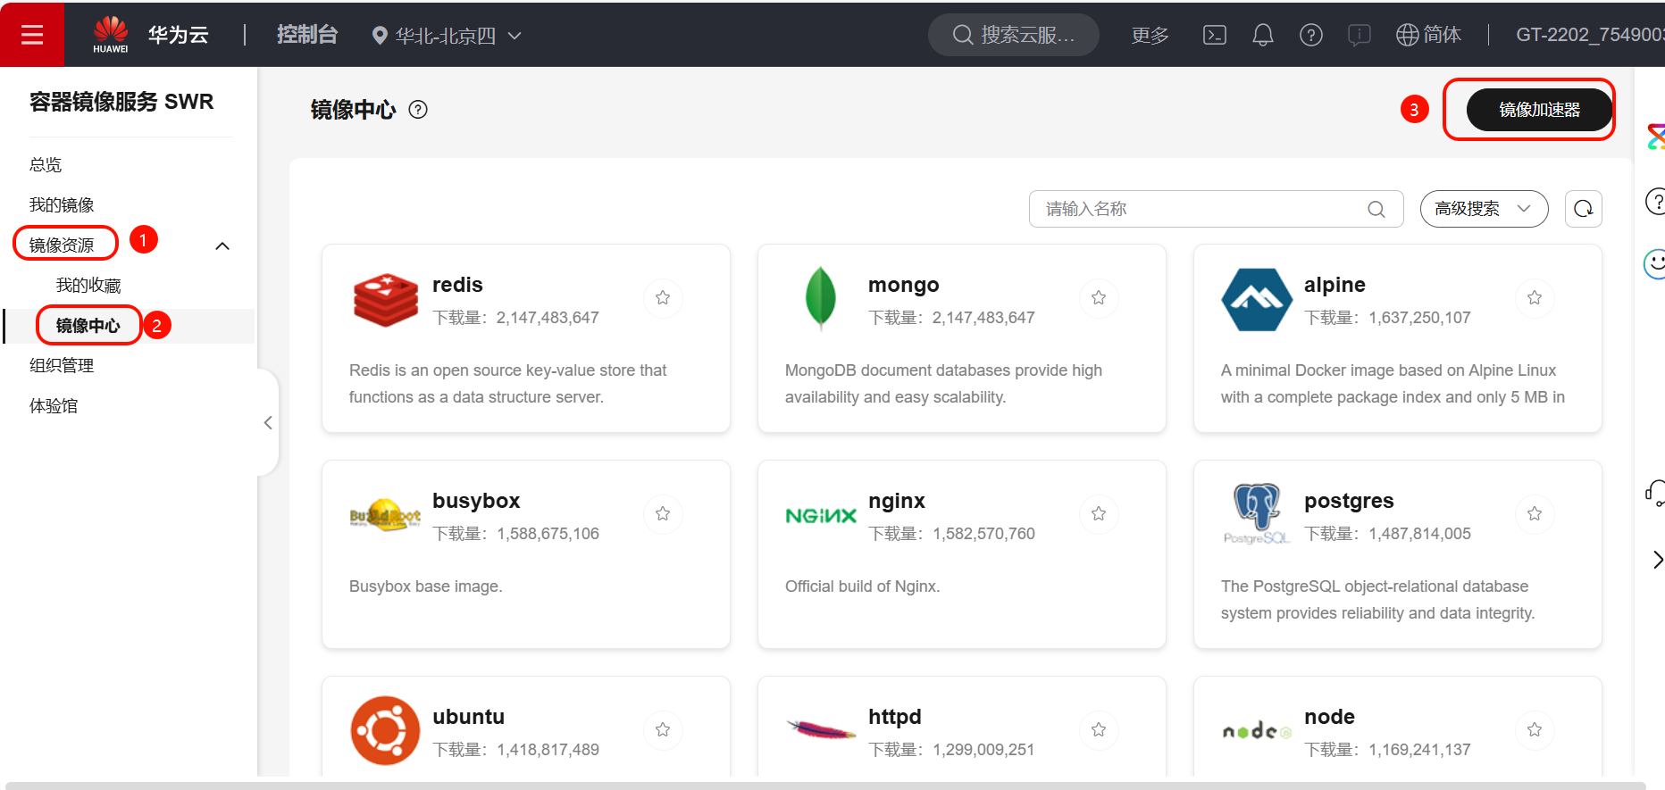Open the 高级搜索 dropdown
This screenshot has height=790, width=1665.
coord(1484,209)
